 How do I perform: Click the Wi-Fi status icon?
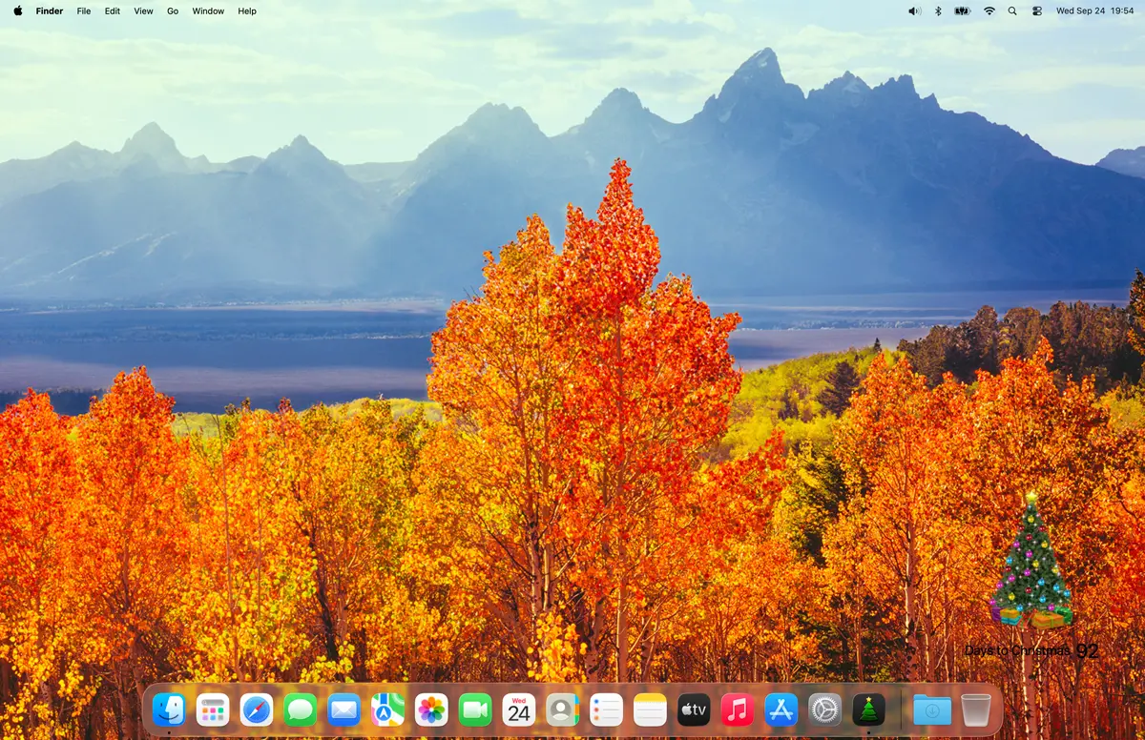click(989, 11)
